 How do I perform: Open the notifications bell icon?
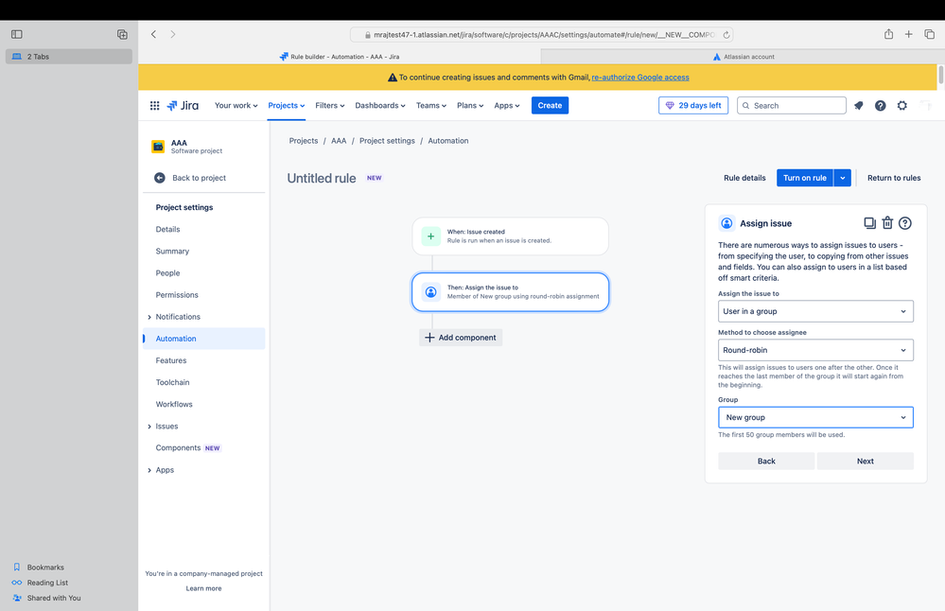[x=859, y=105]
